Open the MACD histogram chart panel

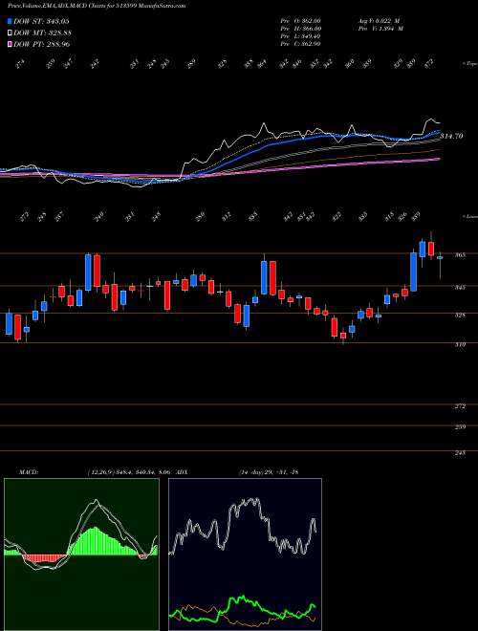(81, 555)
